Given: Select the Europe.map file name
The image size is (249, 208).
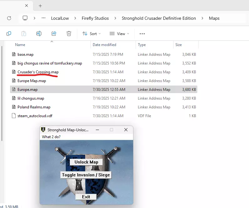Looking at the screenshot, I should (x=28, y=90).
